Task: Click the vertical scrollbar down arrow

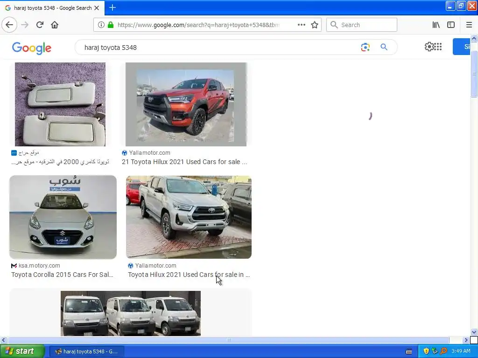Action: (x=474, y=332)
